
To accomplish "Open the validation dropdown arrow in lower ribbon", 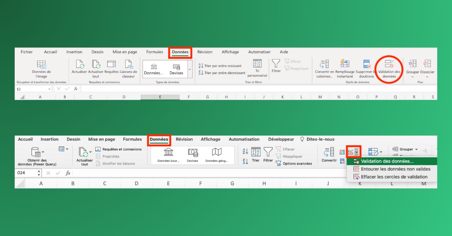I will (356, 152).
